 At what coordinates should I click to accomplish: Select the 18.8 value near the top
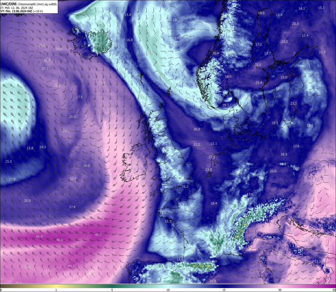261,13
